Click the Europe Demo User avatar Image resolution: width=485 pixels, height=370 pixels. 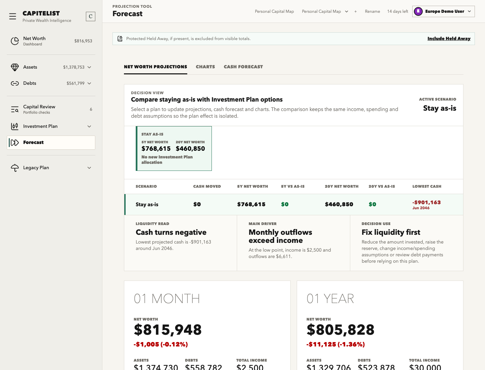(418, 11)
